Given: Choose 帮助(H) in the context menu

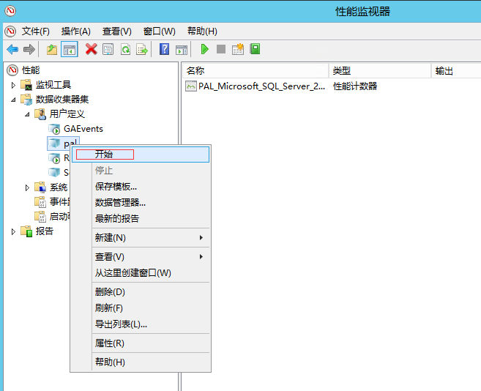Looking at the screenshot, I should pyautogui.click(x=141, y=362).
